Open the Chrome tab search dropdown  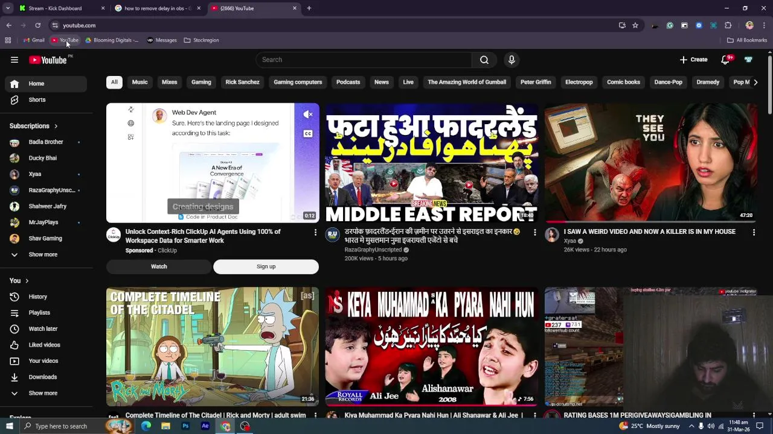[x=8, y=8]
